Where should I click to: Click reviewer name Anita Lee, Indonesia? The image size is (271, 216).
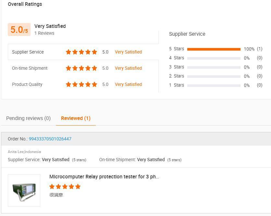pyautogui.click(x=24, y=152)
